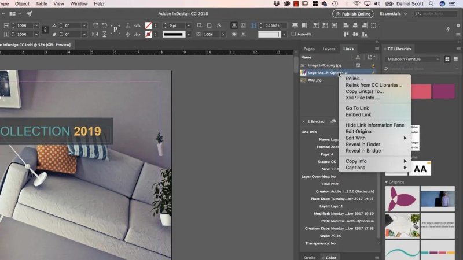Collapse the Graphics section triangle
Image resolution: width=463 pixels, height=260 pixels.
[386, 182]
